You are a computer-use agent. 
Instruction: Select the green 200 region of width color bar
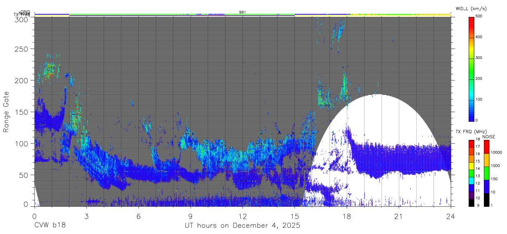click(x=471, y=78)
